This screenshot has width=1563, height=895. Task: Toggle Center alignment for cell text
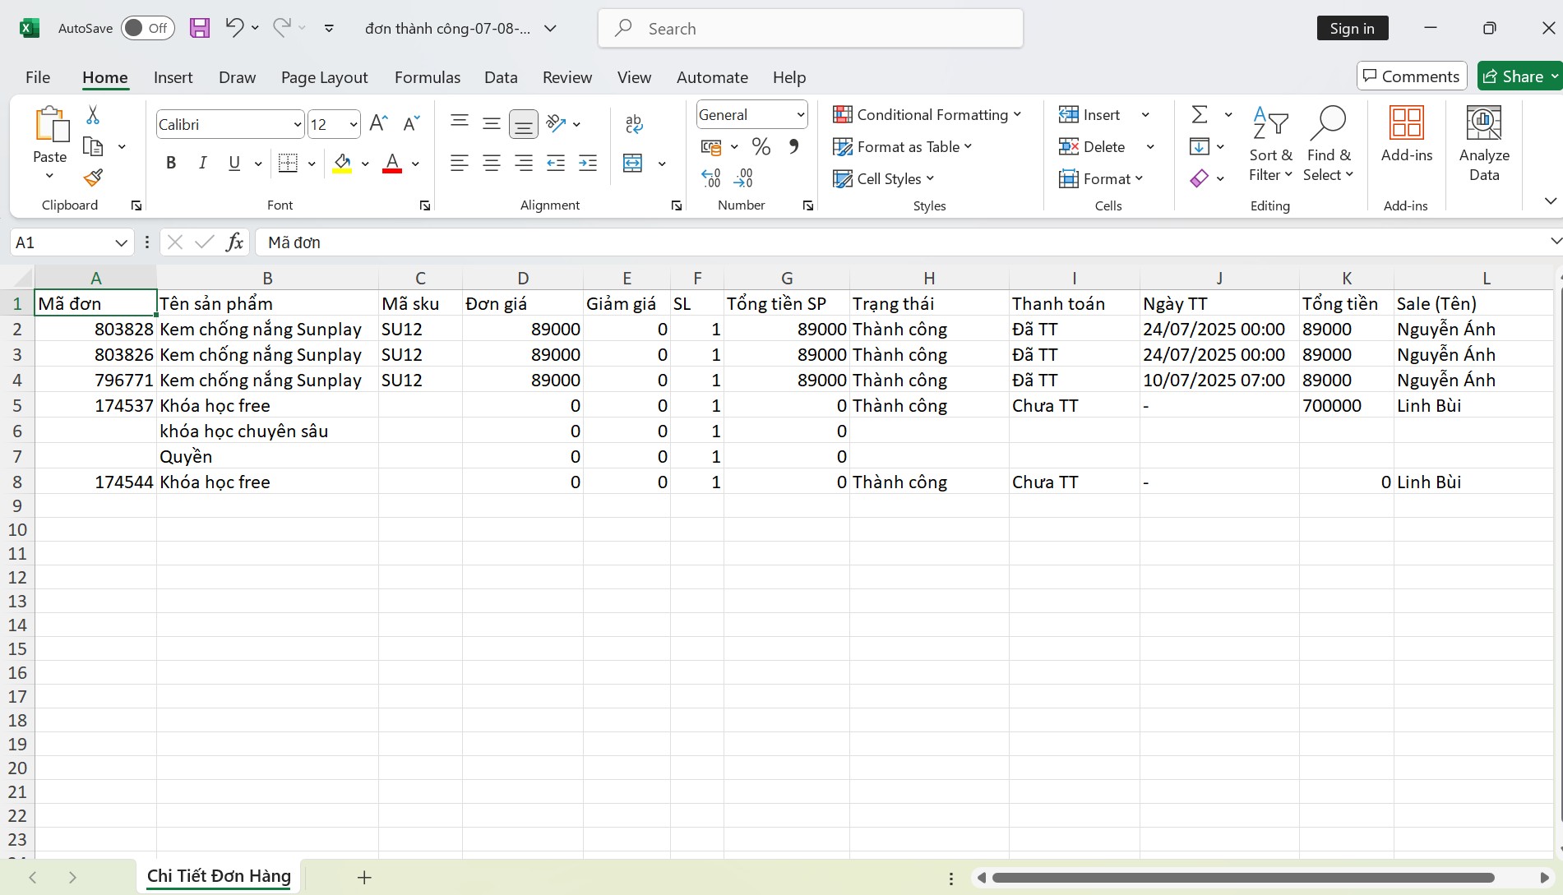point(492,164)
